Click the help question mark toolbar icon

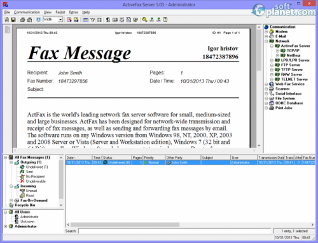click(x=165, y=20)
